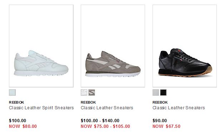Open Classic Leather Sneakers link priced $100.00 - $140.00
219x135 pixels.
[107, 108]
